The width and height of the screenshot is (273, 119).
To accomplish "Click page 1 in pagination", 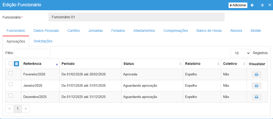I will 18,109.
